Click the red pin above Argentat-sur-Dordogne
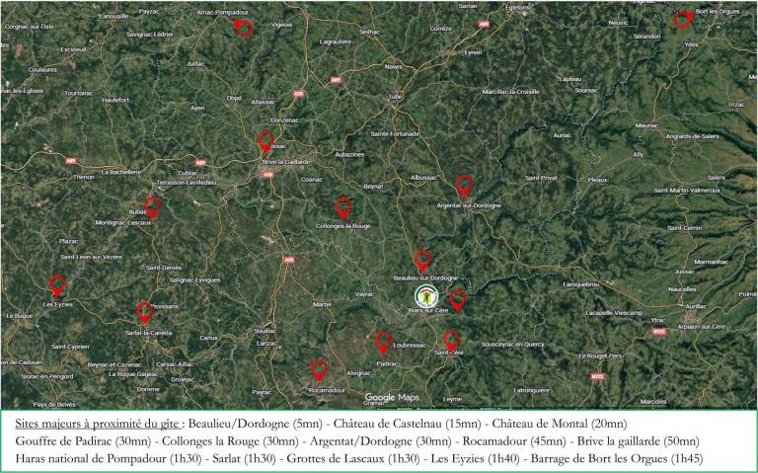Image resolution: width=758 pixels, height=473 pixels. [464, 186]
